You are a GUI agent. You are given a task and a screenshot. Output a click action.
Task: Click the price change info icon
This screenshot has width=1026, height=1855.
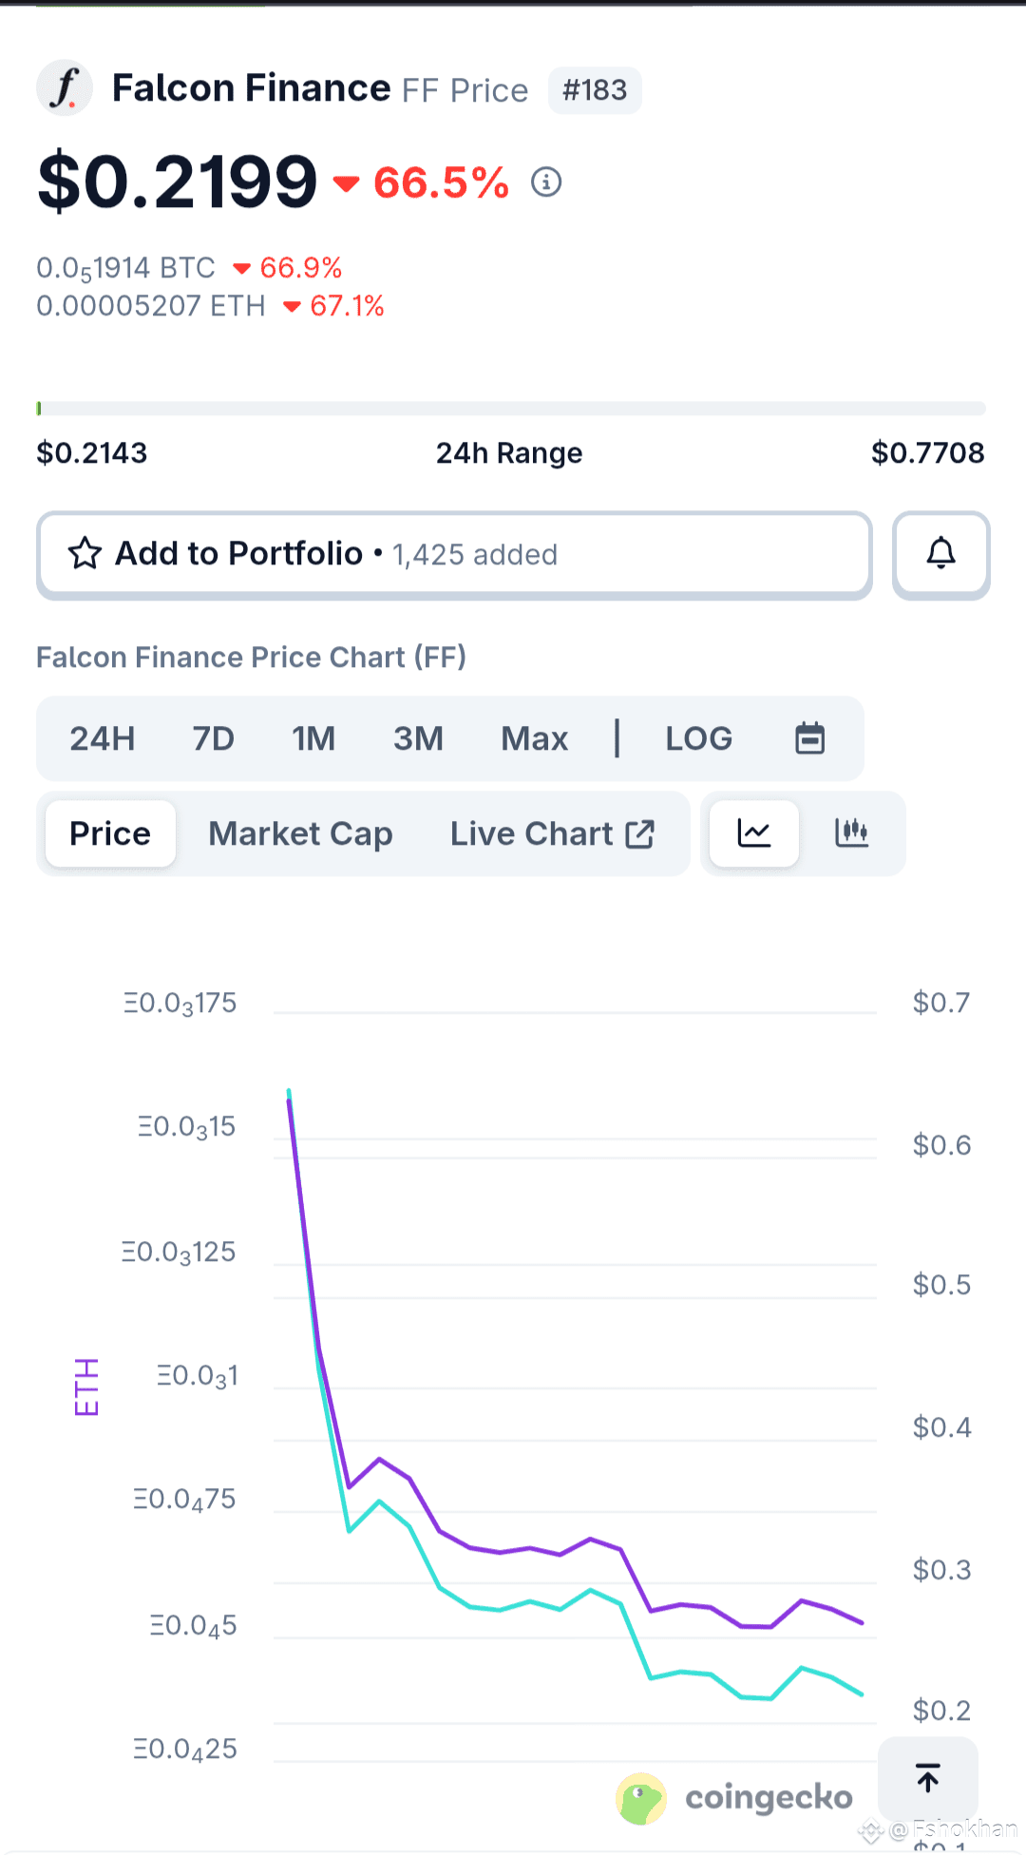[546, 182]
